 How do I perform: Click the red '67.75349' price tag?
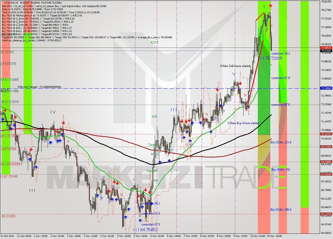[326, 174]
